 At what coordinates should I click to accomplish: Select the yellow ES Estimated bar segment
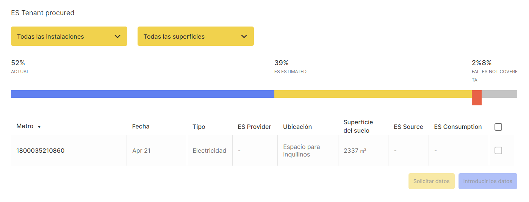click(373, 94)
